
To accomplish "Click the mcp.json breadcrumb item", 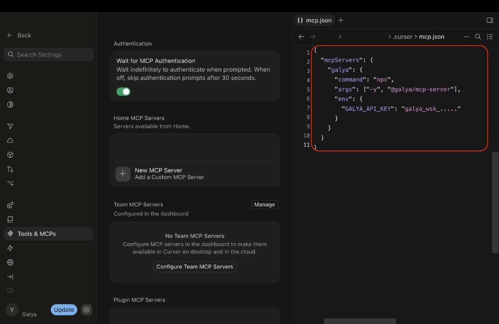I will [x=432, y=37].
